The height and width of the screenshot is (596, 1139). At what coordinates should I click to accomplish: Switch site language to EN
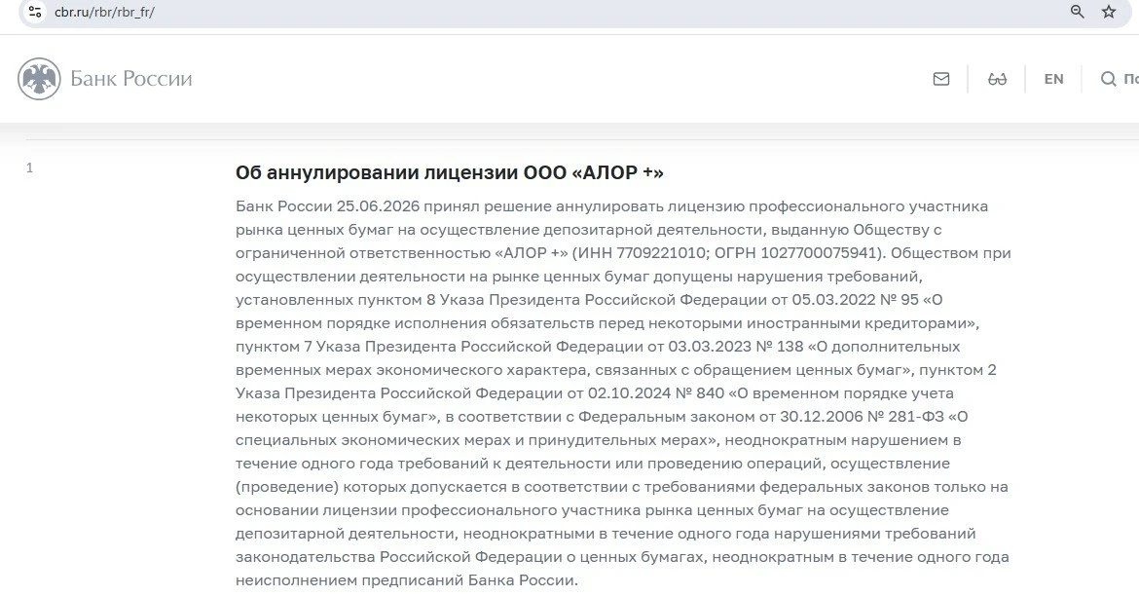point(1054,79)
